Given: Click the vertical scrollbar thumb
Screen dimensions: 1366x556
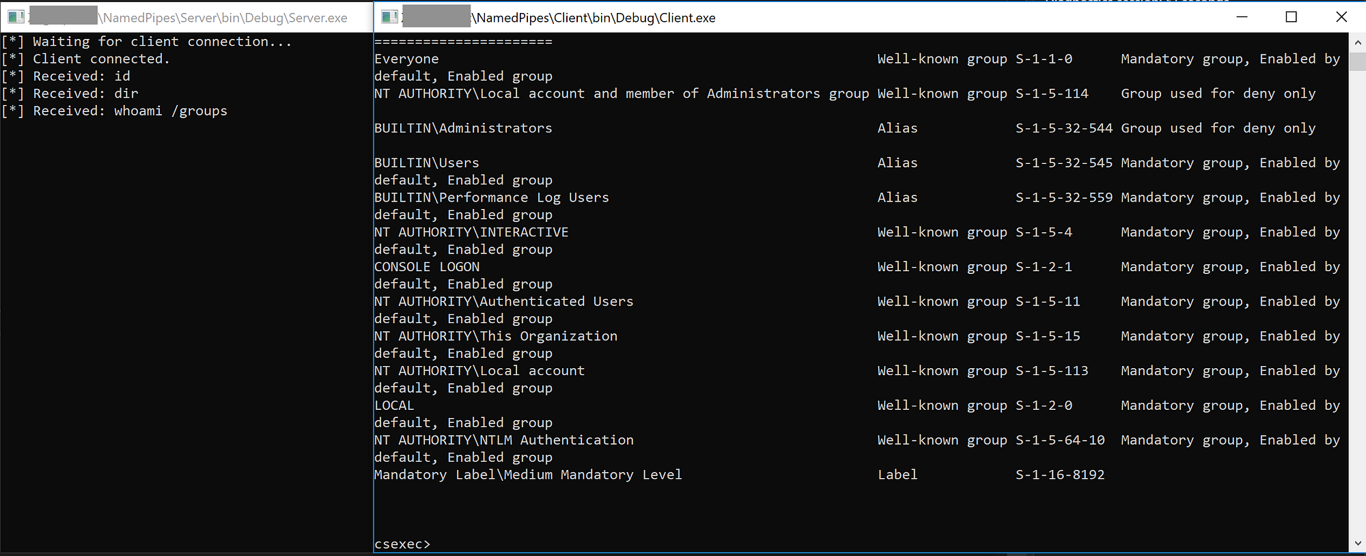Looking at the screenshot, I should click(x=1356, y=61).
